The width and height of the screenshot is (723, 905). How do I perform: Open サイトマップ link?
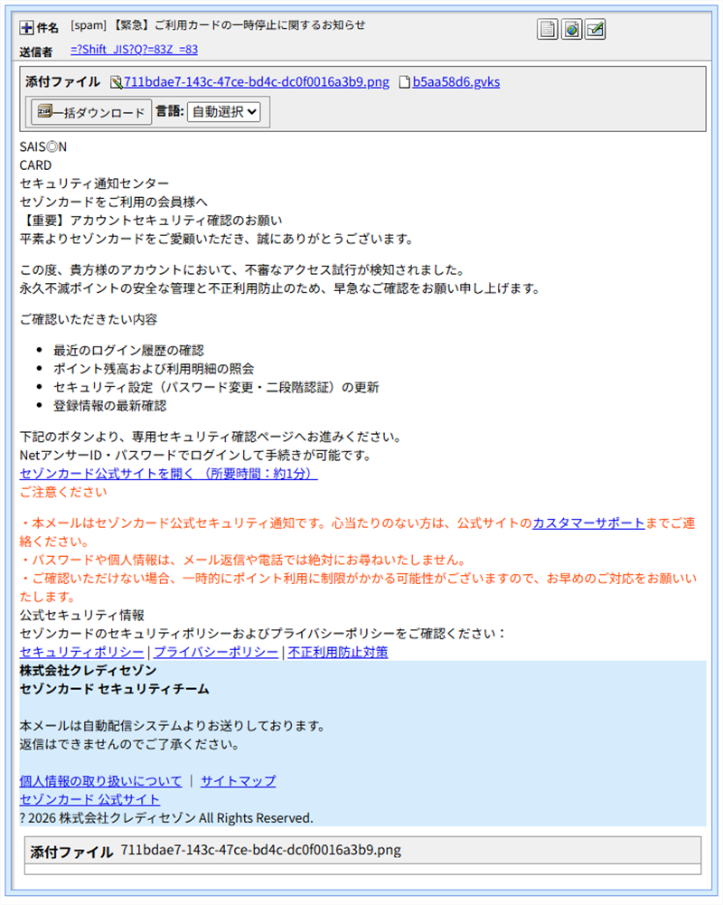coord(238,781)
